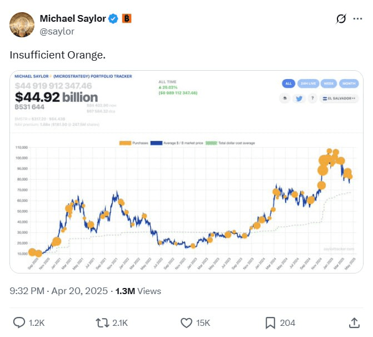Click the Twitter bird icon in the tracker

coord(298,99)
